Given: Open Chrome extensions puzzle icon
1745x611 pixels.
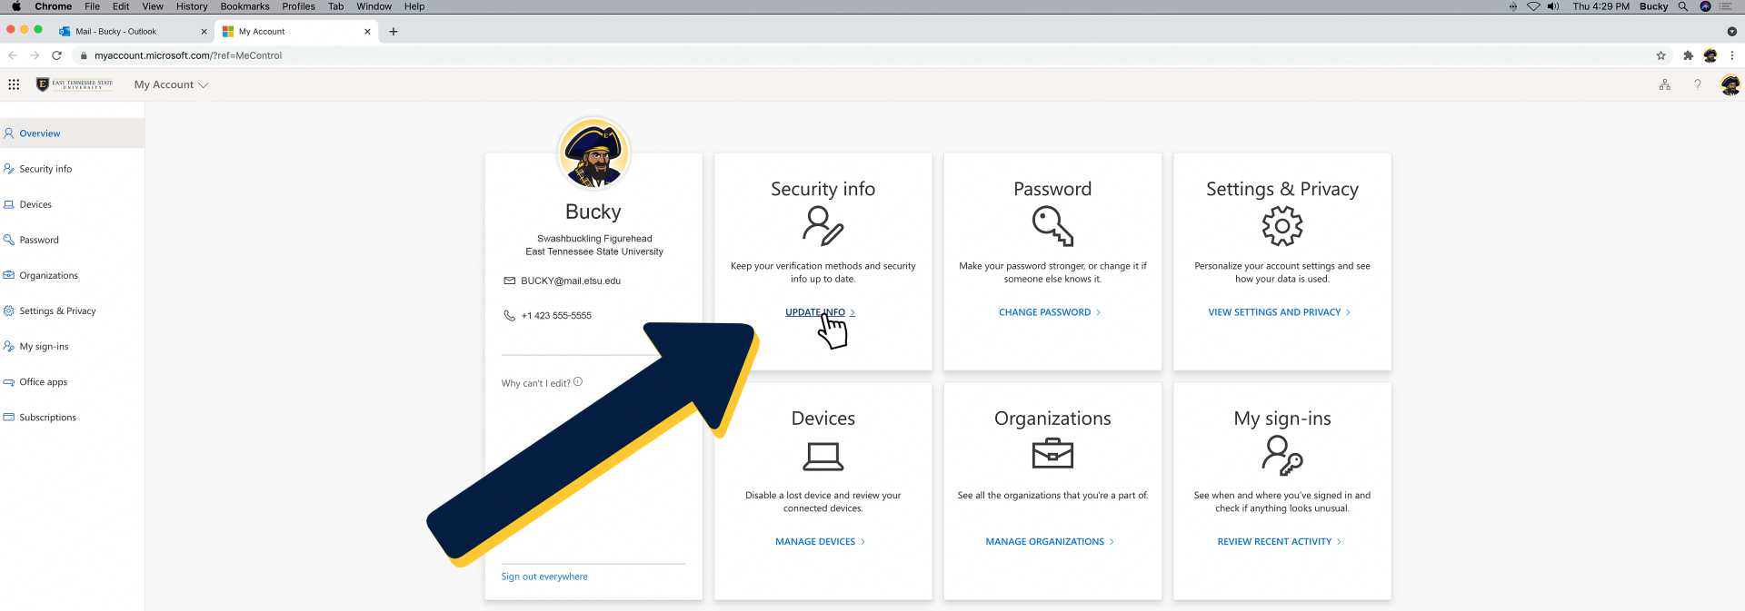Looking at the screenshot, I should (x=1688, y=55).
